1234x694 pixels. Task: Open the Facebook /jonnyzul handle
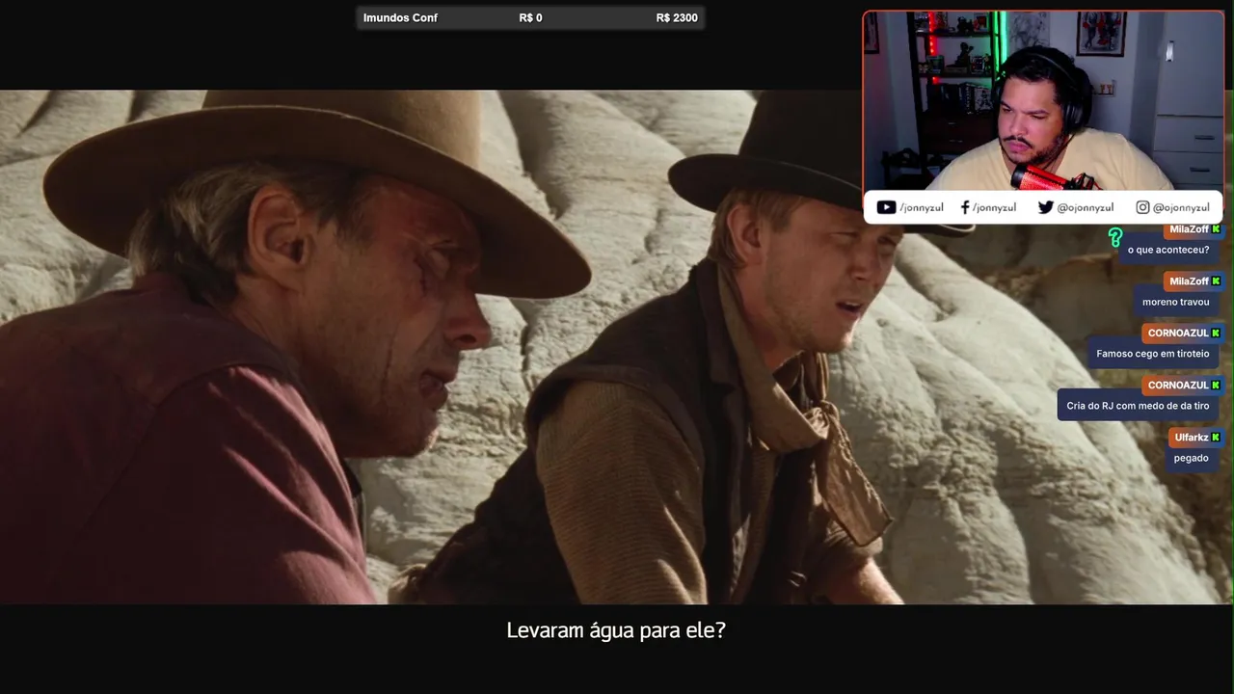(994, 207)
